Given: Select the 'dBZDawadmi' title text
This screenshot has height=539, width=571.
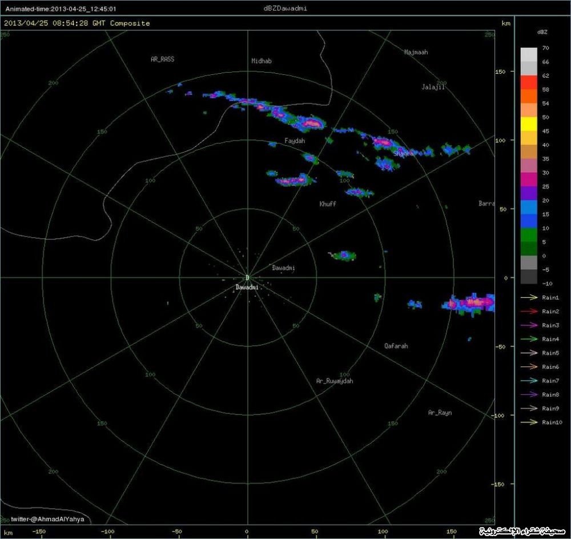Looking at the screenshot, I should pyautogui.click(x=285, y=9).
